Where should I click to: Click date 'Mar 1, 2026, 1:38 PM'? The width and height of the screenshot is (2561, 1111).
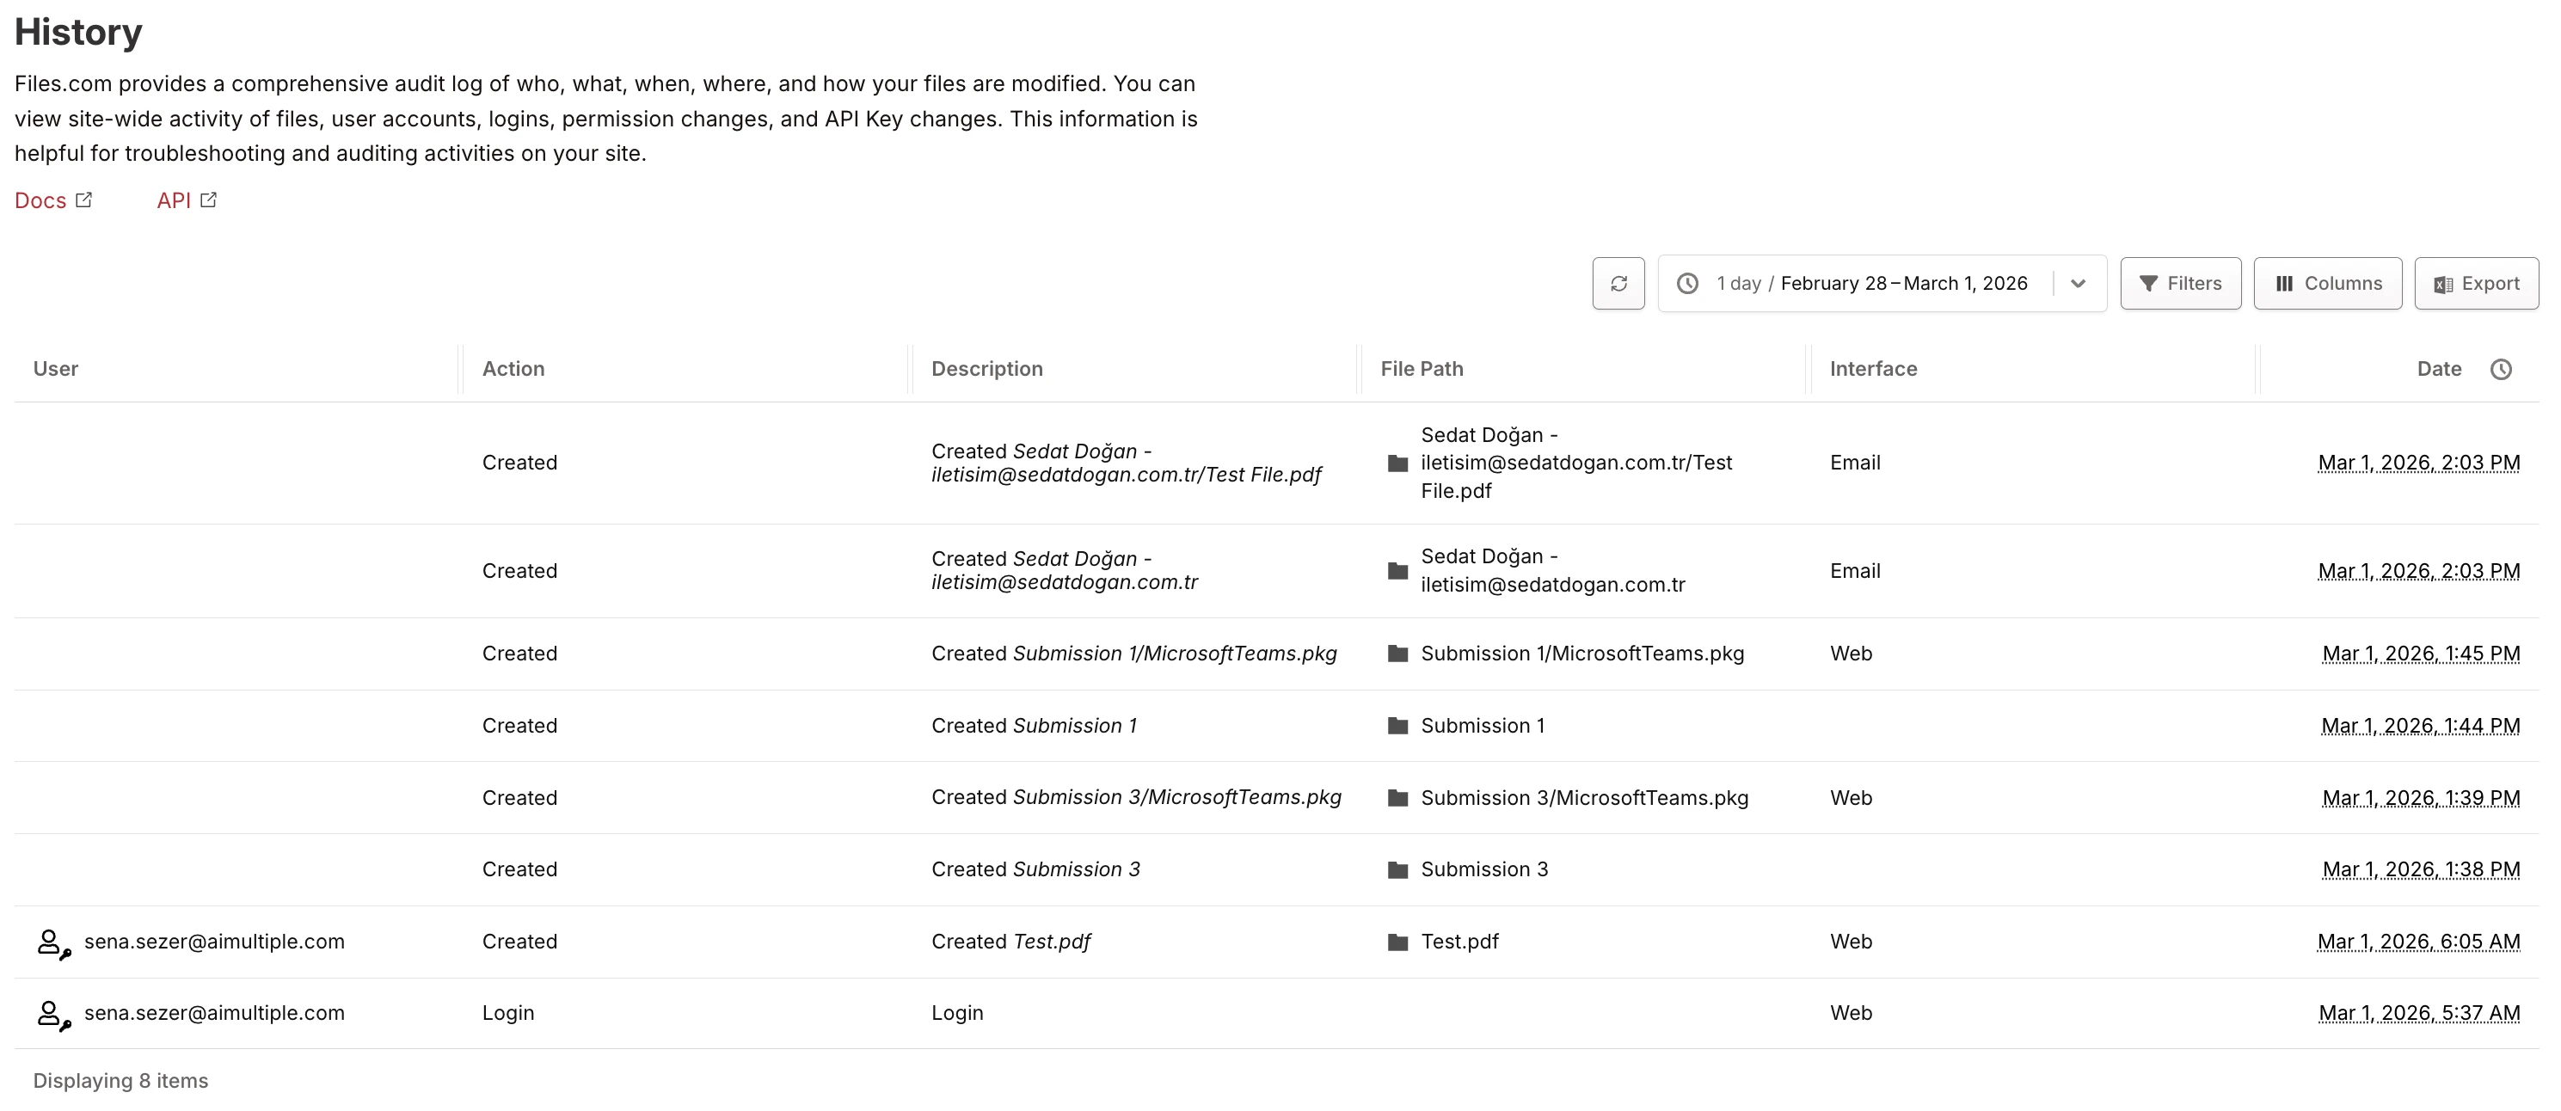click(x=2421, y=869)
